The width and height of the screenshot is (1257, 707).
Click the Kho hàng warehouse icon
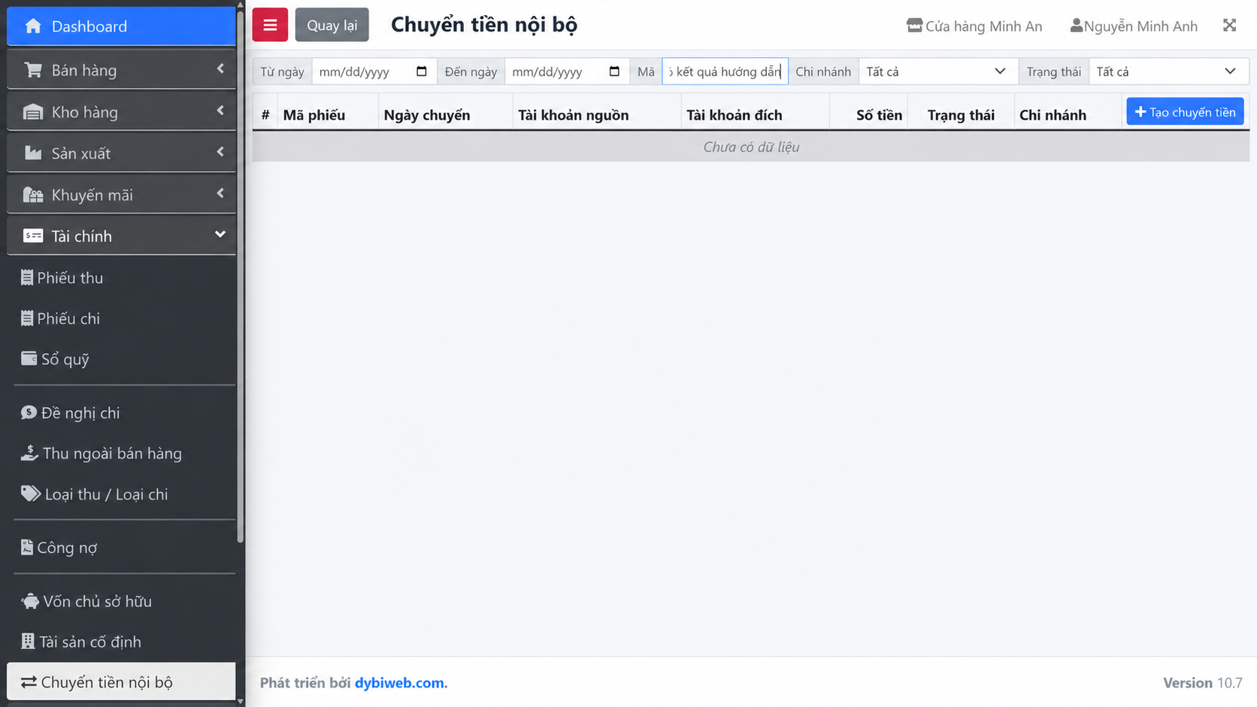pos(33,112)
